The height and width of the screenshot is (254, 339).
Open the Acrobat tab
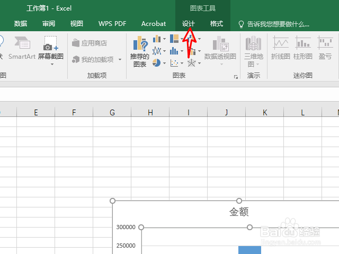154,23
